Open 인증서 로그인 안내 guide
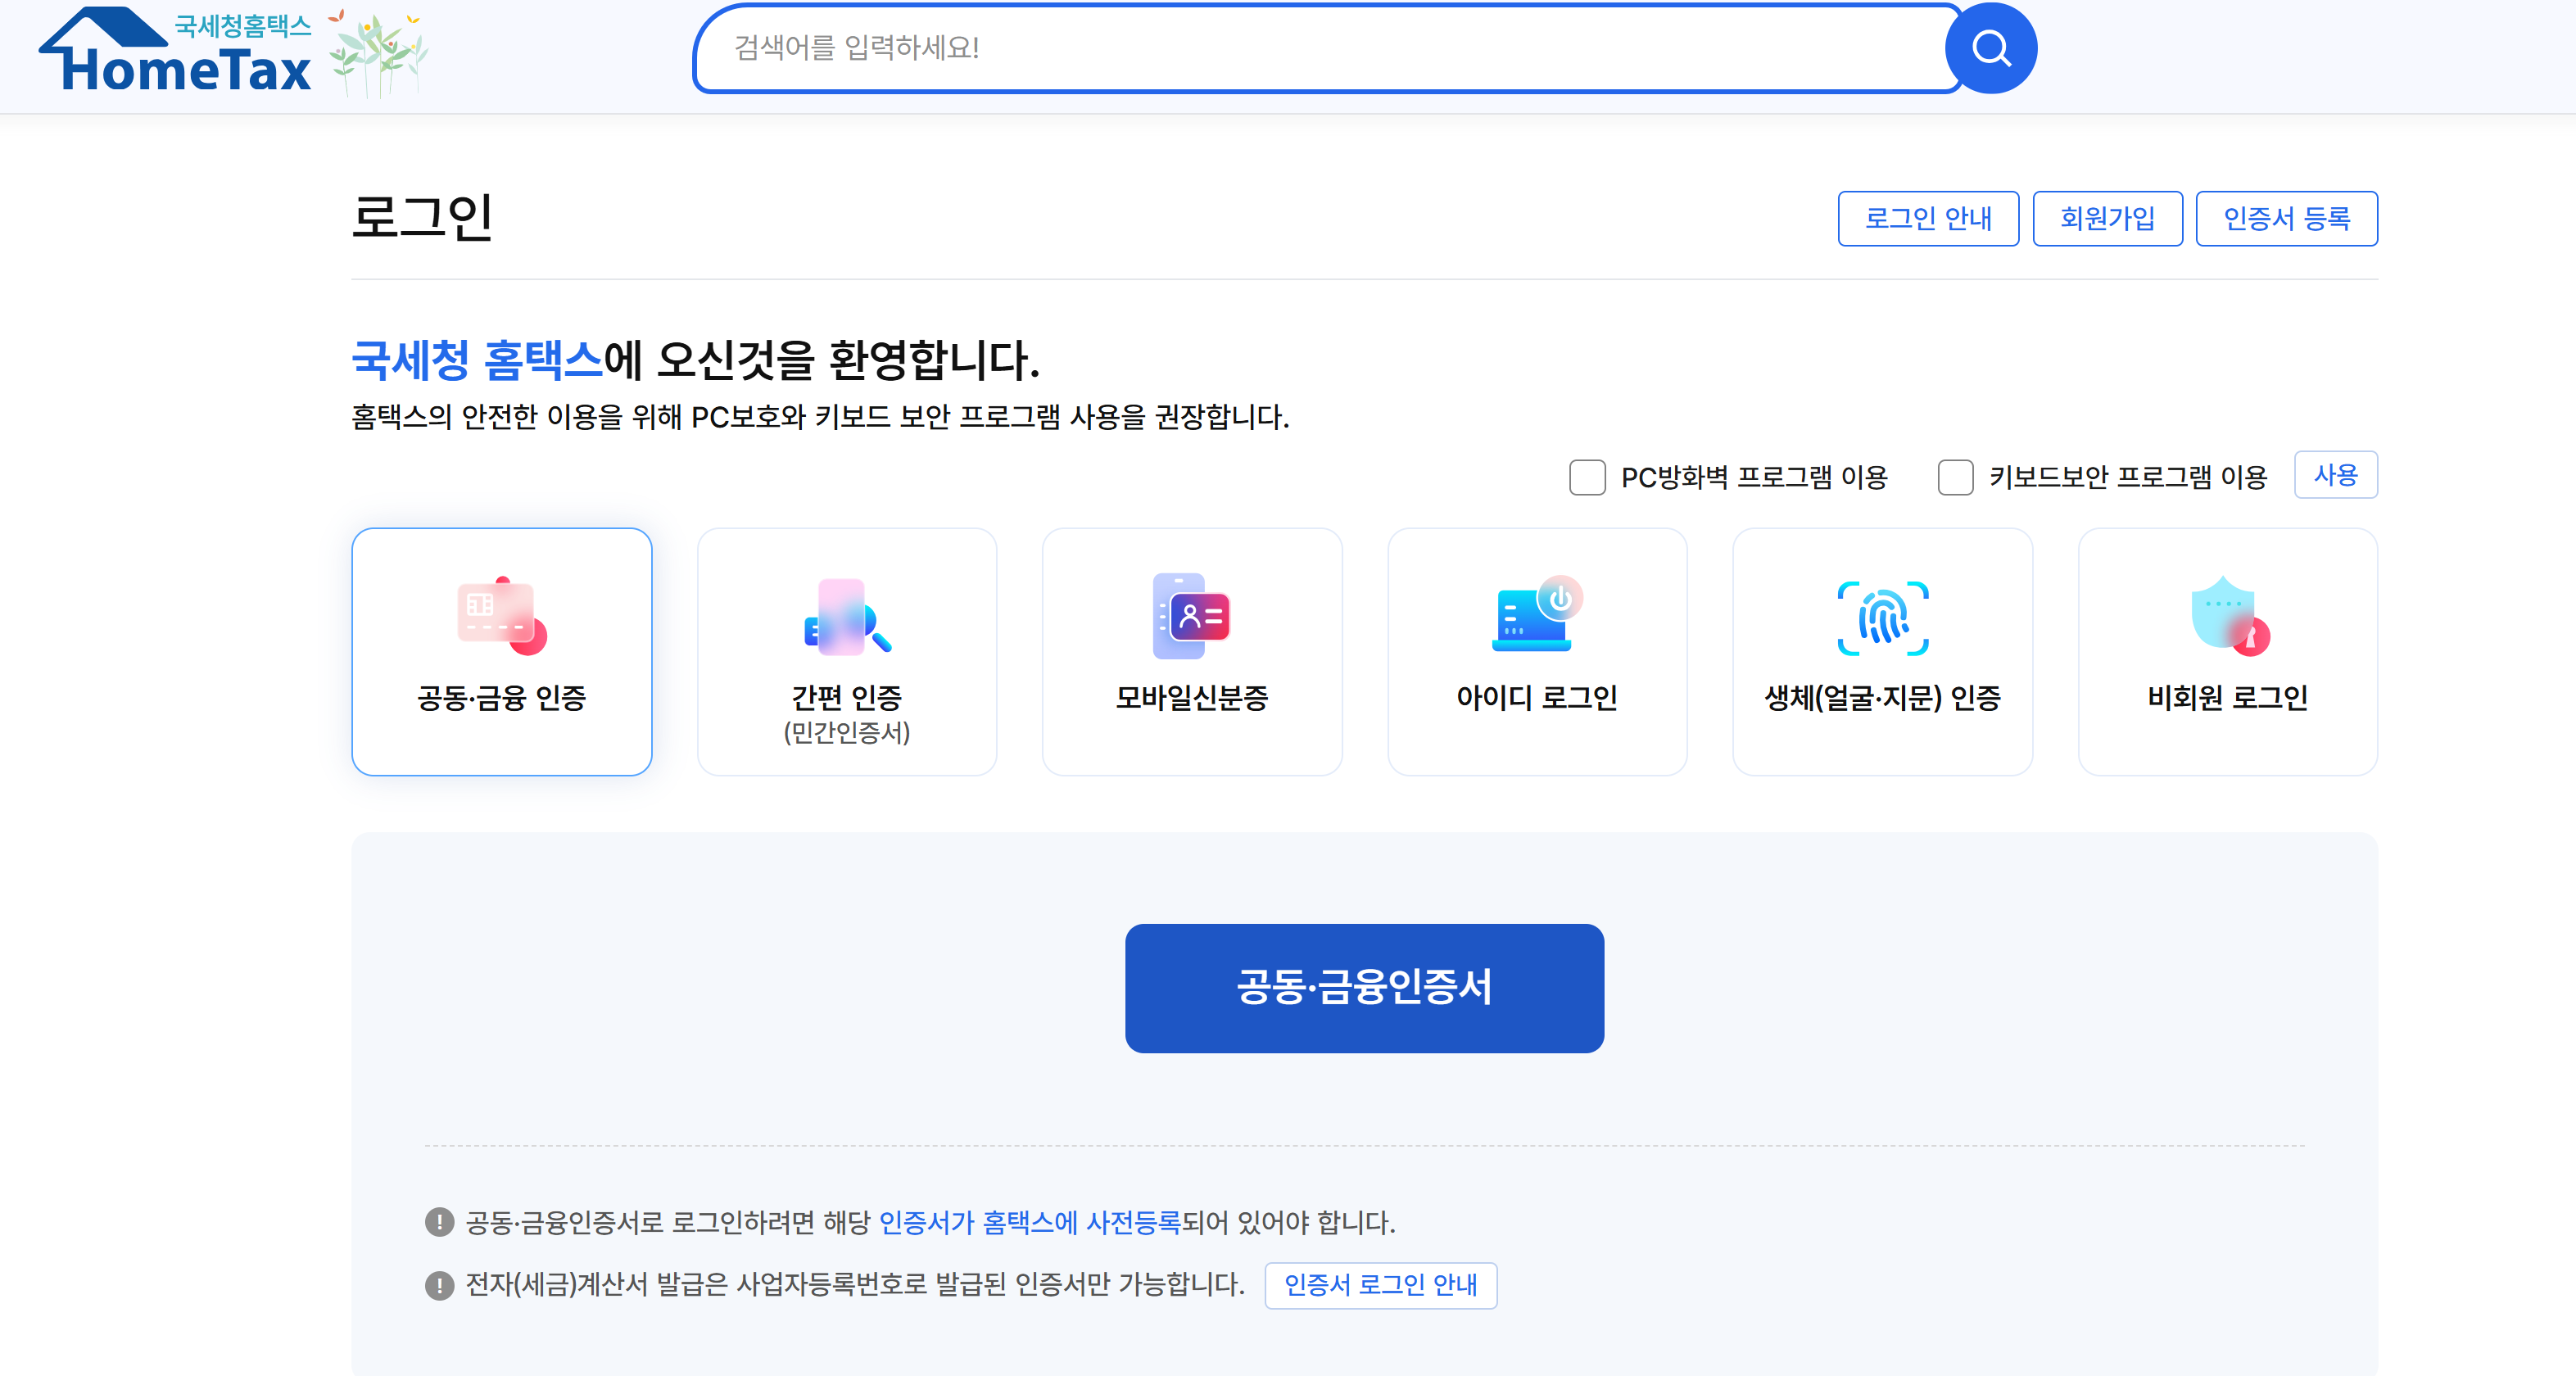The width and height of the screenshot is (2576, 1376). coord(1380,1285)
